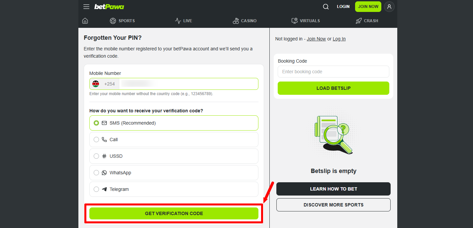Image resolution: width=473 pixels, height=228 pixels.
Task: Click the Virtuals monitor icon
Action: point(295,21)
